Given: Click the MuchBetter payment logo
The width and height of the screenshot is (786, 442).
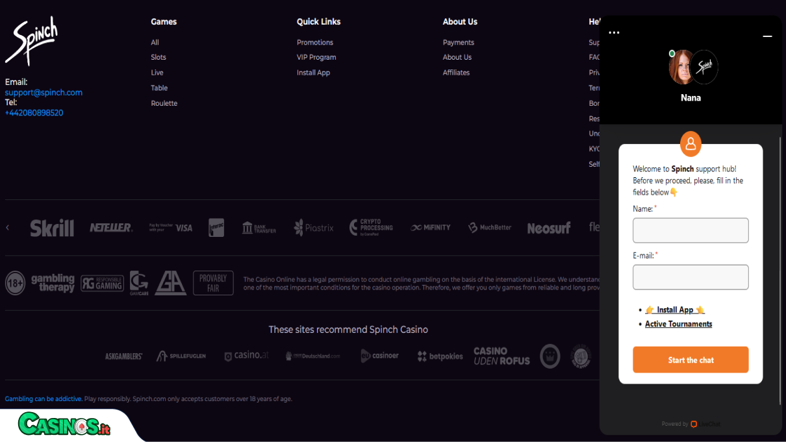Looking at the screenshot, I should pyautogui.click(x=490, y=228).
